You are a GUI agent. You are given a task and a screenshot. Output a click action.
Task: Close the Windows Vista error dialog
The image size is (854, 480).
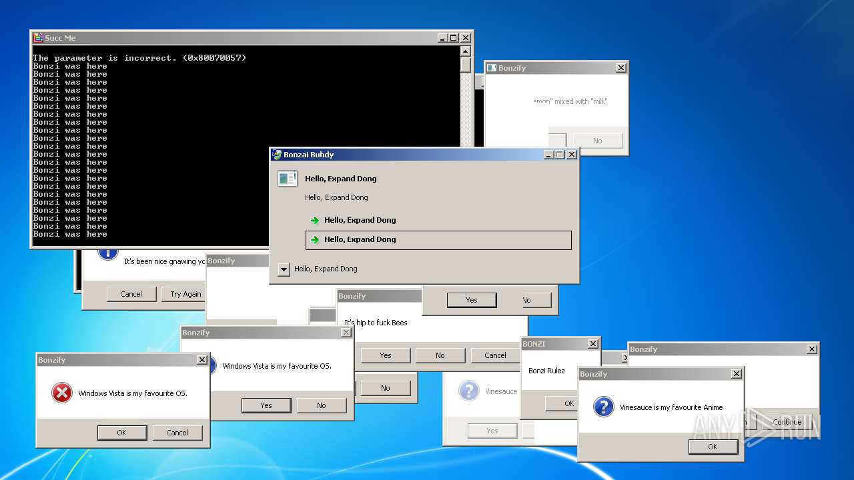tap(202, 360)
